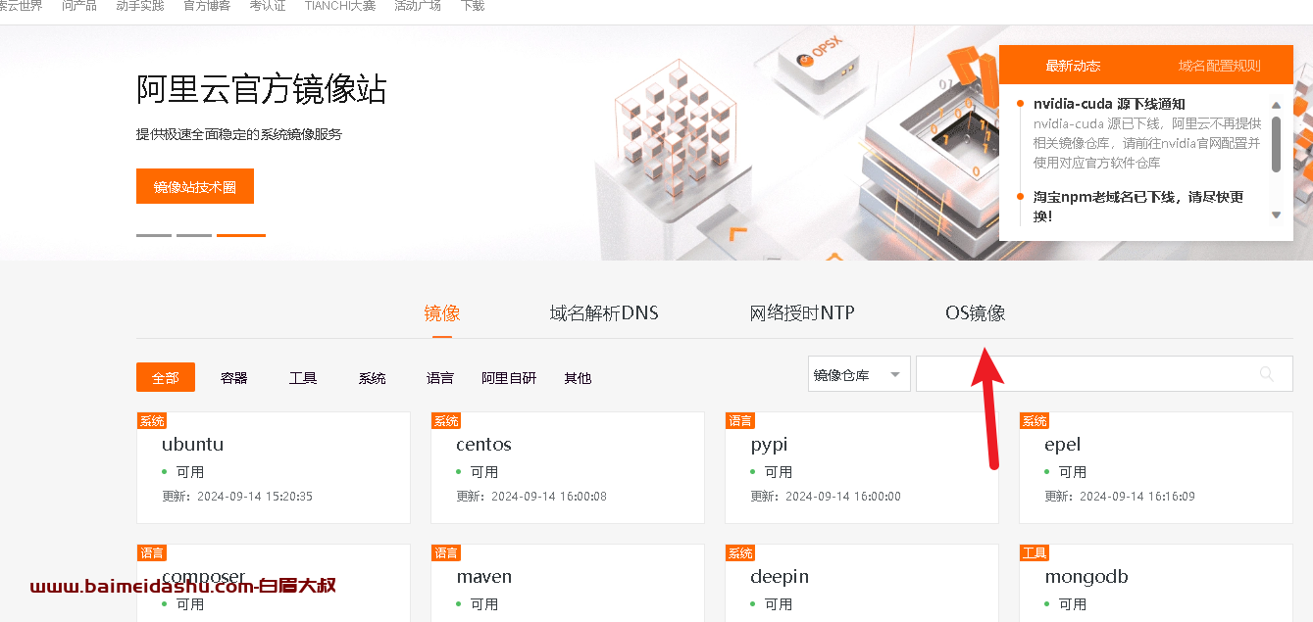Screen dimensions: 1313x622
Task: Click the search magnifier icon
Action: (1267, 373)
